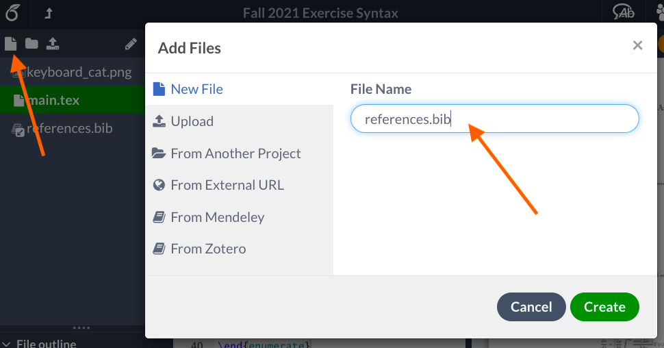Open the spell check review icon

(624, 12)
